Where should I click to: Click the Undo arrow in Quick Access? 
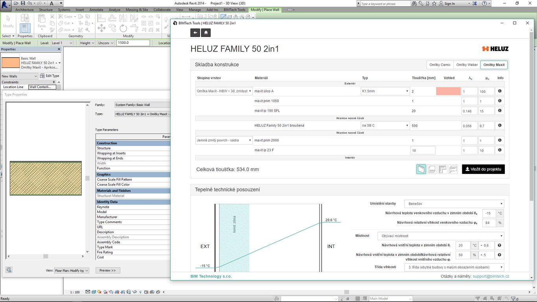pos(30,3)
